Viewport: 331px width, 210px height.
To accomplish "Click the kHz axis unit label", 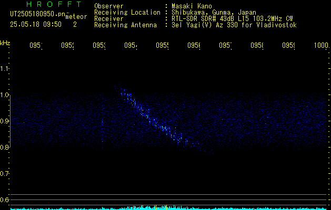I will coord(5,44).
